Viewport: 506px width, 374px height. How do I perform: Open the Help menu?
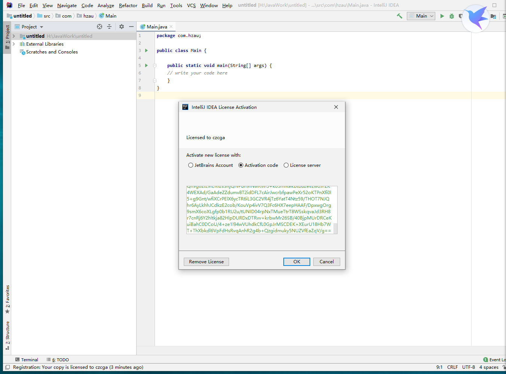(227, 5)
